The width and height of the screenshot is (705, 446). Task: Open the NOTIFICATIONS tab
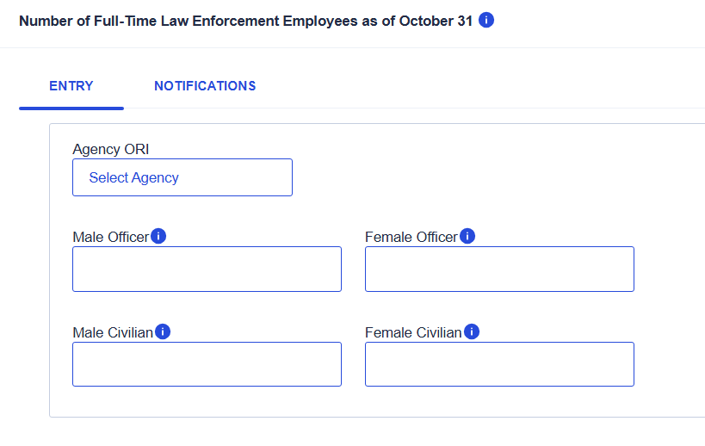[205, 86]
